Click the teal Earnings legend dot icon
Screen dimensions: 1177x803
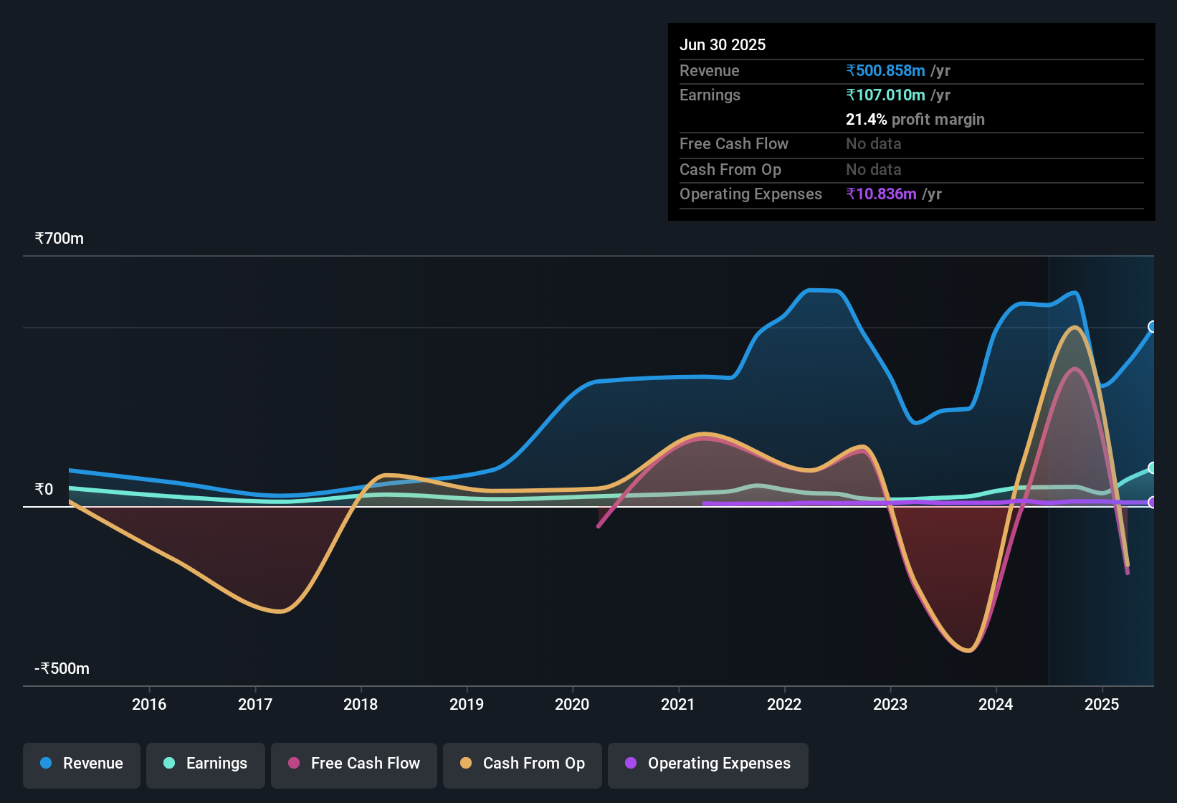pos(170,764)
